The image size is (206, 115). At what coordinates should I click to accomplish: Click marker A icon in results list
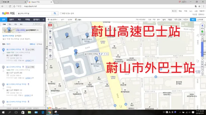click(x=4, y=50)
